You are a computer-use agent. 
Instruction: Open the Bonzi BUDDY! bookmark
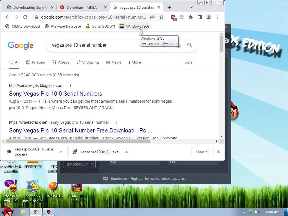(100, 26)
